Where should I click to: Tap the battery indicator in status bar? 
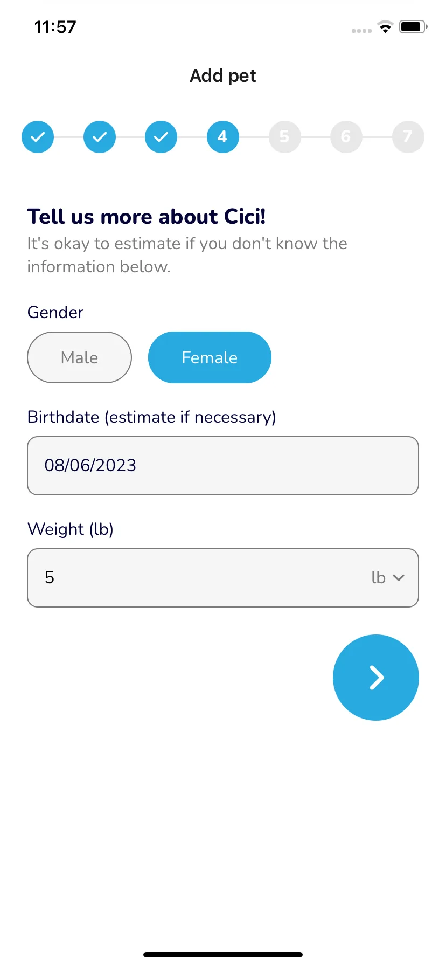[413, 26]
